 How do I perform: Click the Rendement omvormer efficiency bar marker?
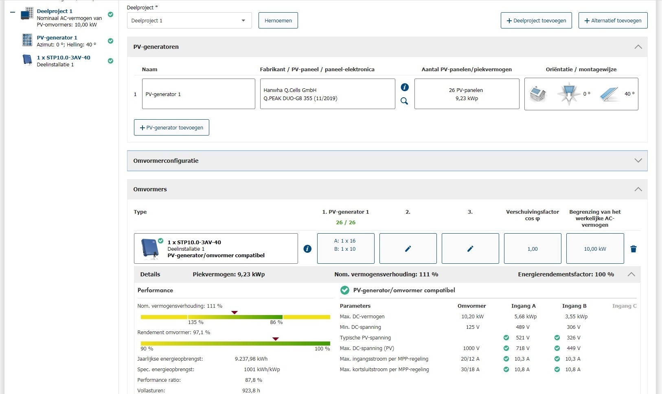pyautogui.click(x=276, y=339)
